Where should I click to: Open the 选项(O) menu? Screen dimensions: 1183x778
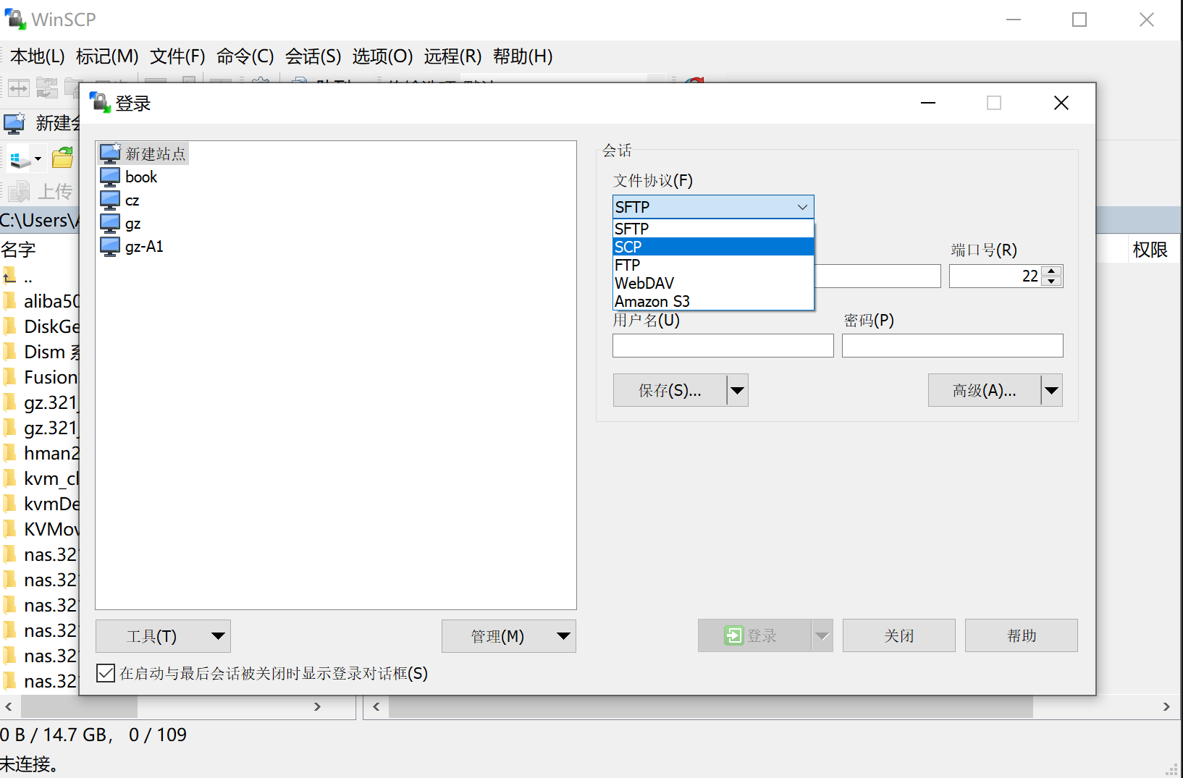coord(382,56)
